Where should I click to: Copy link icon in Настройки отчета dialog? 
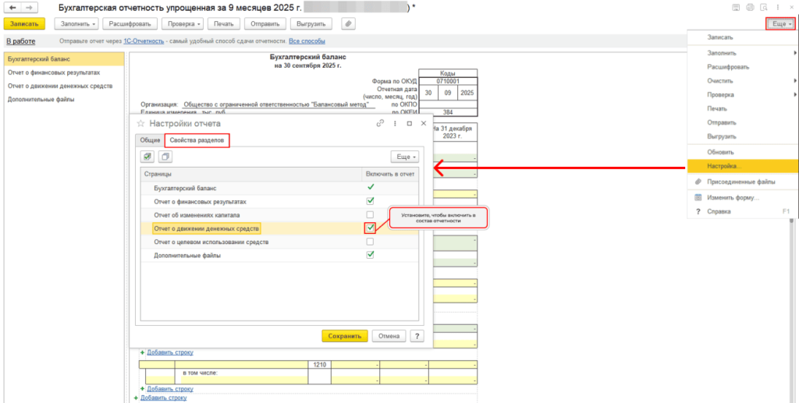point(381,123)
